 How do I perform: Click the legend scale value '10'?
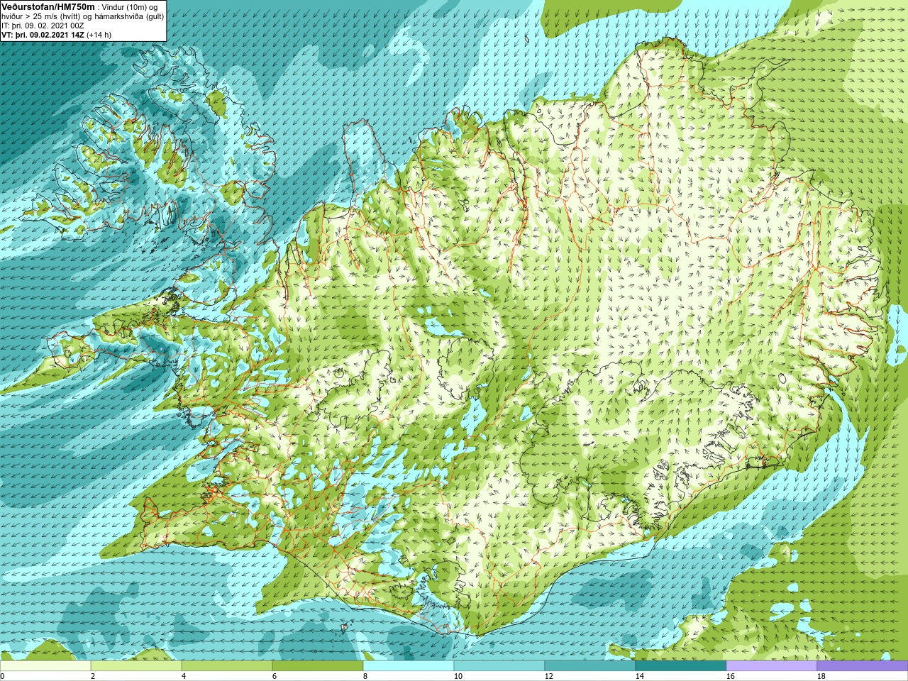[x=458, y=676]
